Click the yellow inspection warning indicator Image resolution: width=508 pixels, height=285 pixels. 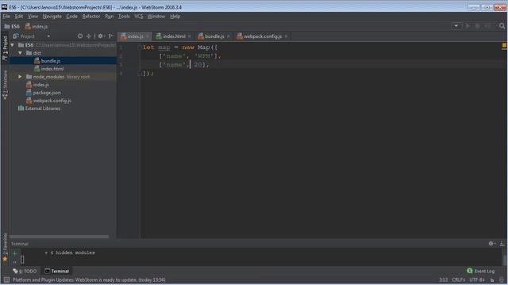(504, 46)
